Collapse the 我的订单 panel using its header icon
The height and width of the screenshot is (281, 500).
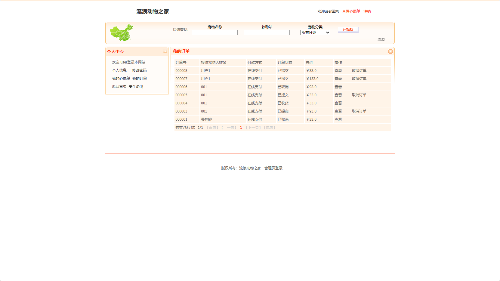coord(390,51)
